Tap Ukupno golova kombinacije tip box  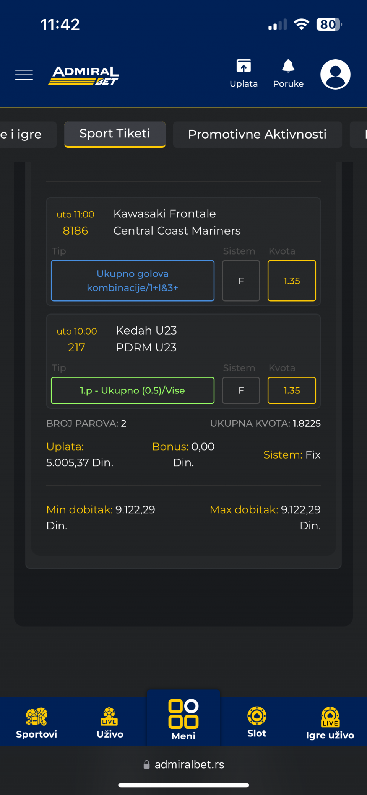(x=132, y=281)
